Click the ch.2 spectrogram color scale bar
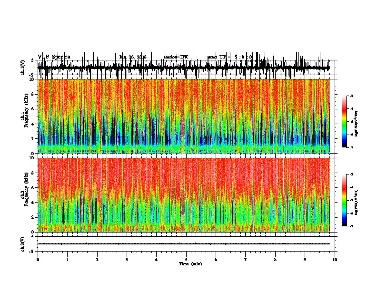This screenshot has width=377, height=291. pyautogui.click(x=345, y=200)
